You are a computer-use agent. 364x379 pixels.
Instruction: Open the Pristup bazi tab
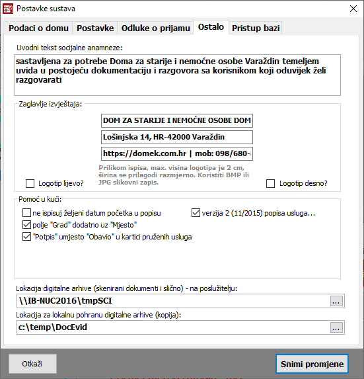pos(256,28)
